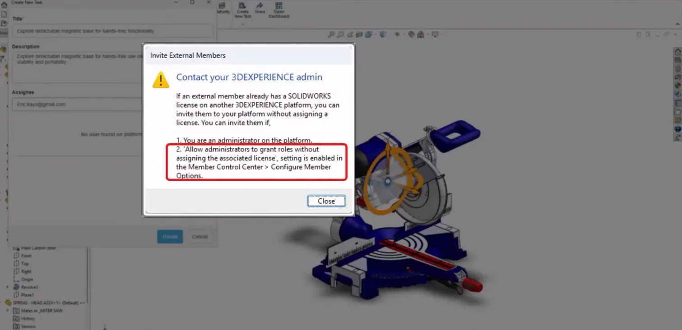Click the Apply Scene icon
Screen dimensions: 682x330
pyautogui.click(x=421, y=34)
